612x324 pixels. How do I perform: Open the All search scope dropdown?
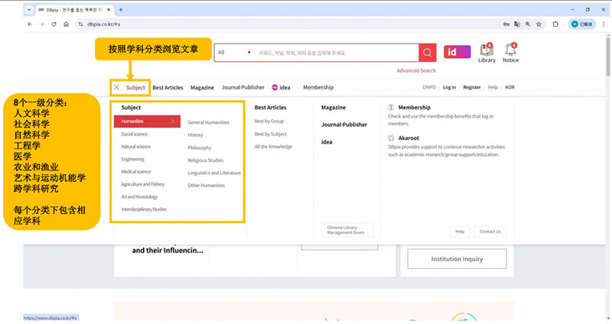234,53
